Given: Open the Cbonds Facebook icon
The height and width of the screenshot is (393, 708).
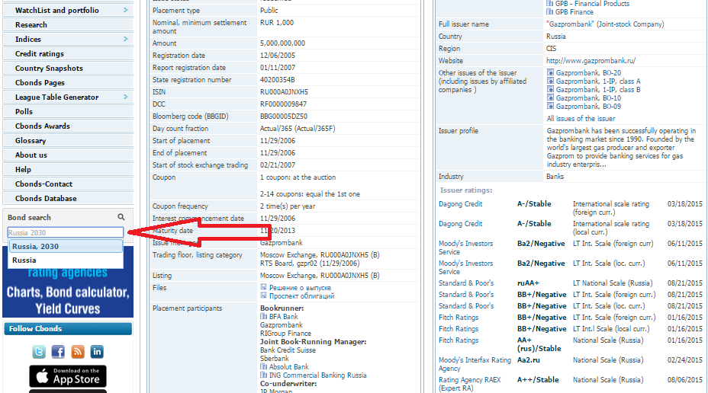Looking at the screenshot, I should click(58, 352).
